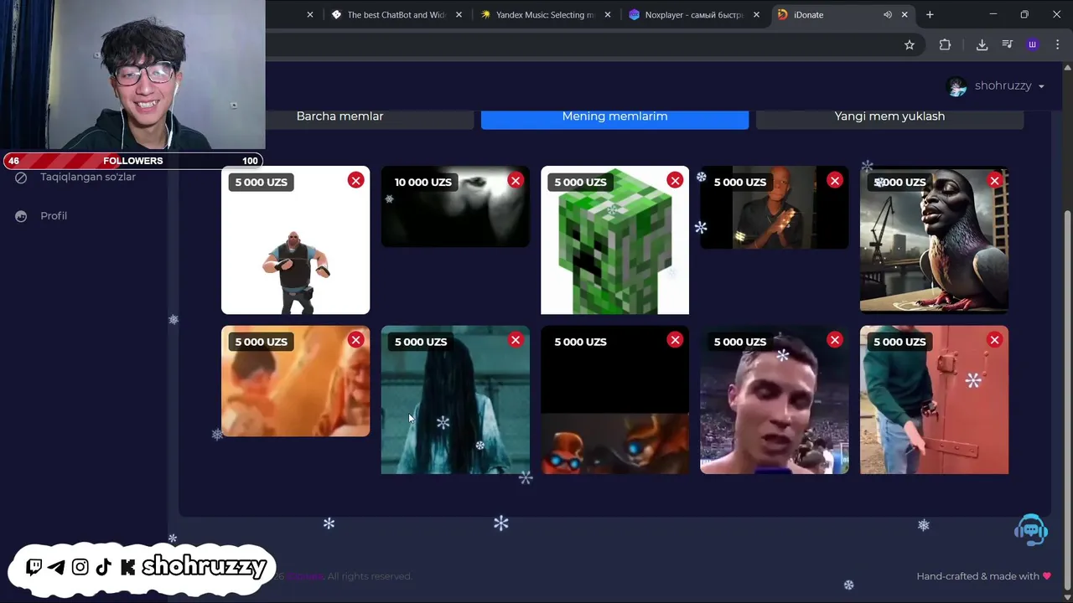1073x603 pixels.
Task: Remove the 10 000 UZS dark meme
Action: click(x=516, y=180)
